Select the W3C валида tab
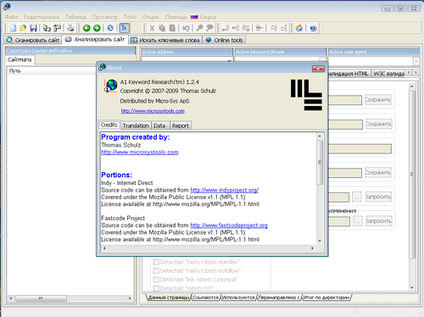Screen dimensions: 424x317 (388, 74)
